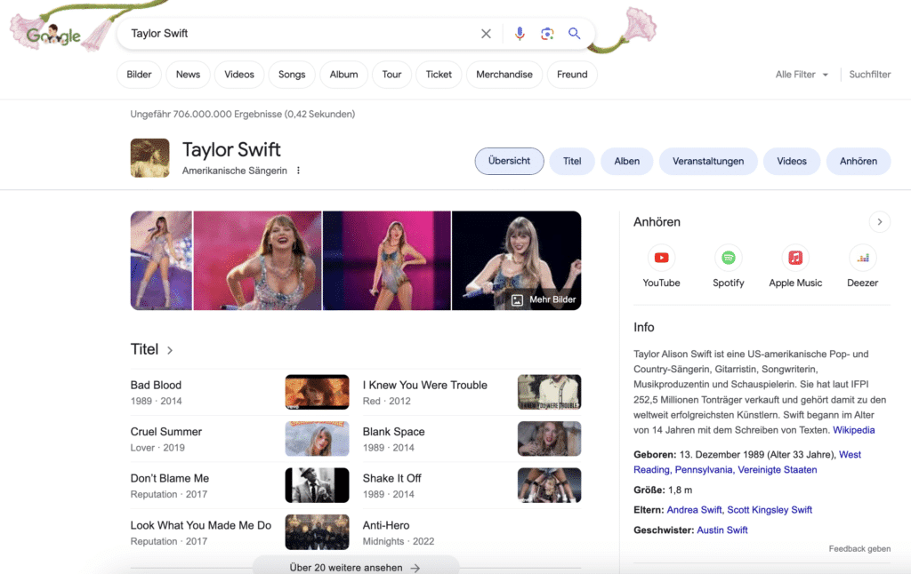Expand the Titel section chevron
Screen dimensions: 911x574
(170, 350)
